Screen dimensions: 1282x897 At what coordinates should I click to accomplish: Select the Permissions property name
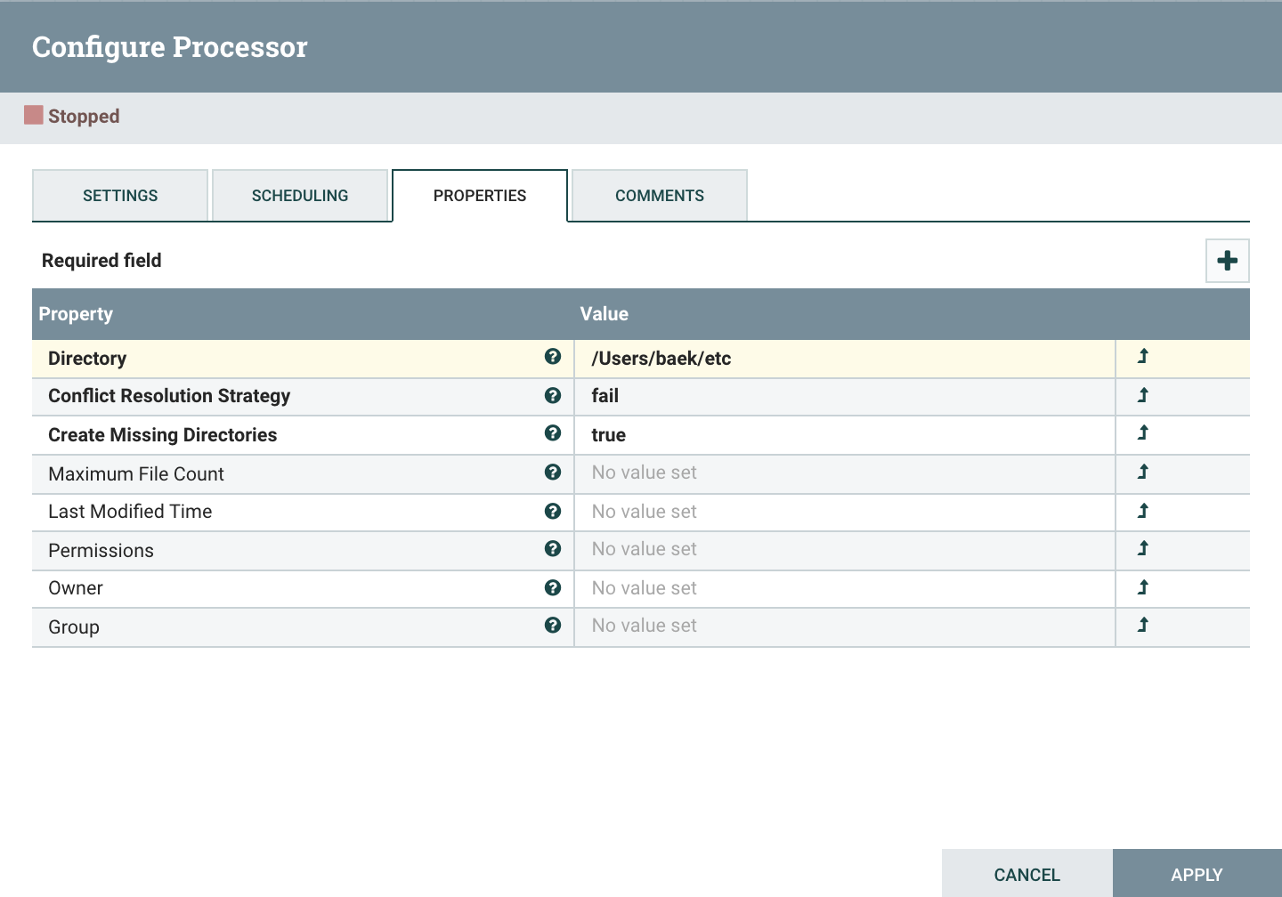(101, 551)
